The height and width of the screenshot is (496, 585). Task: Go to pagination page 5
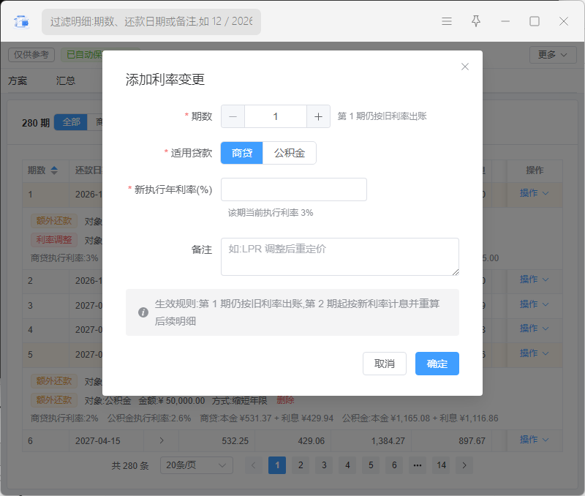pos(371,465)
